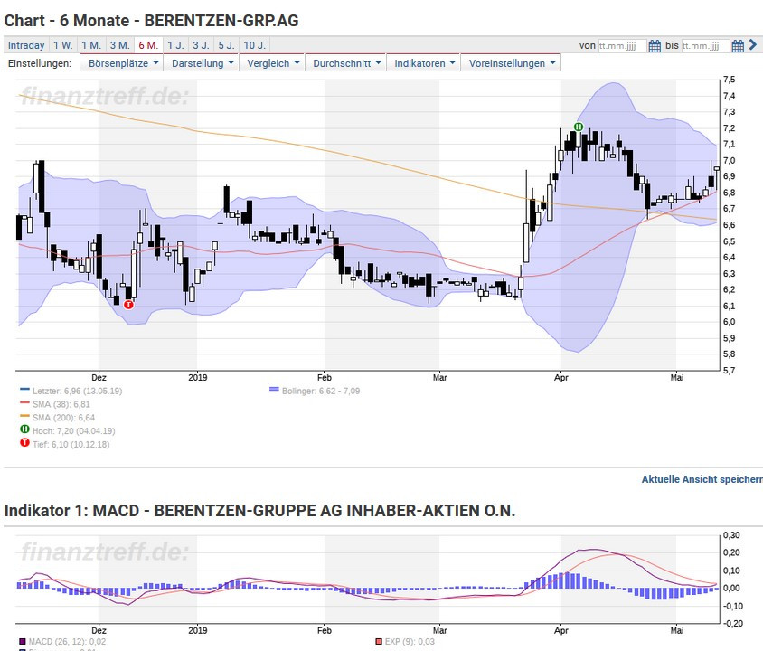Expand the Durchschnitt dropdown
Viewport: 763px width, 651px height.
[346, 63]
